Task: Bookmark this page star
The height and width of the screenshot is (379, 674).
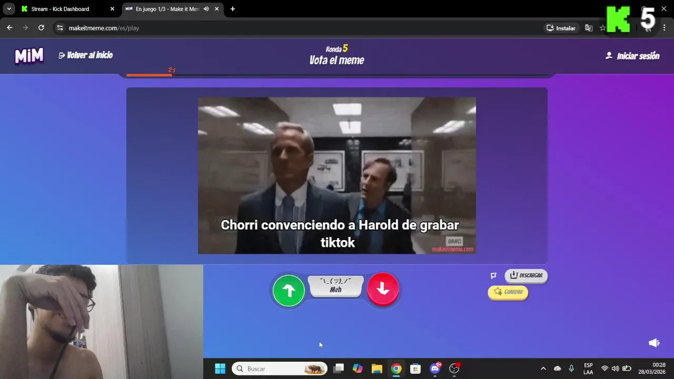Action: 603,28
